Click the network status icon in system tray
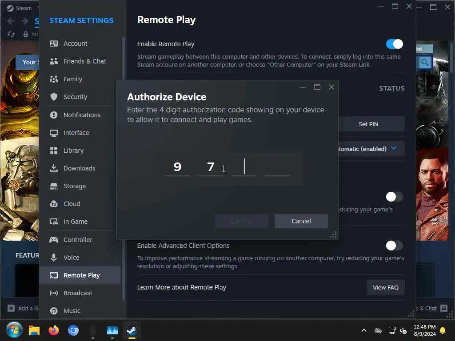This screenshot has height=341, width=455. (x=392, y=330)
